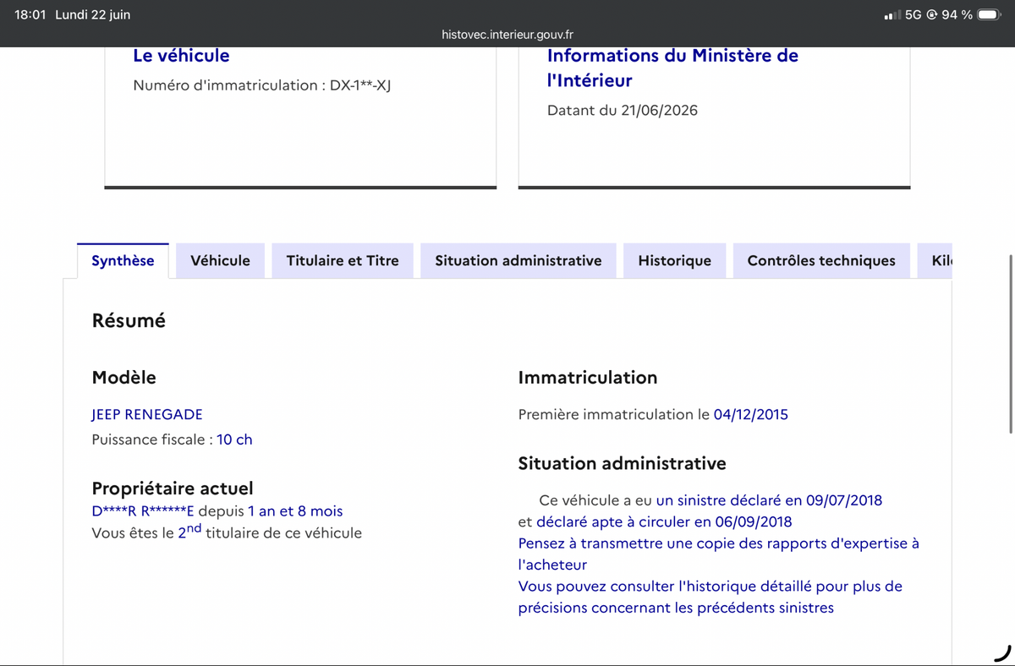This screenshot has width=1015, height=666.
Task: Click 'un sinistre déclaré en 09/07/2018' text
Action: tap(769, 500)
